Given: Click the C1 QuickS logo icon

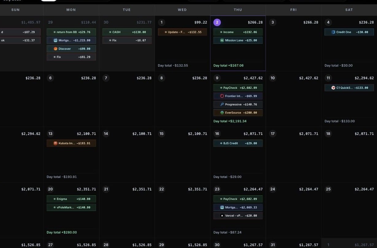Looking at the screenshot, I should coord(333,88).
